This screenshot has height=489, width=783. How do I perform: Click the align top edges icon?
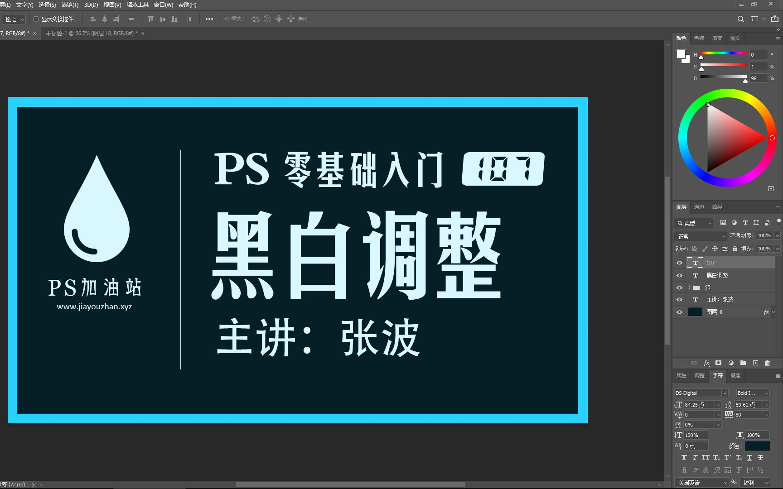(x=151, y=19)
